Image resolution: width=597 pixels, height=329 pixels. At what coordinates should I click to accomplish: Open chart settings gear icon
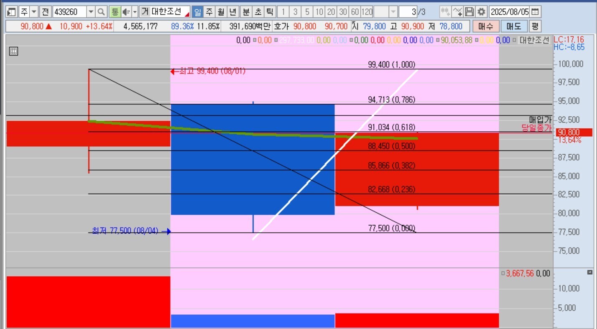pos(482,12)
